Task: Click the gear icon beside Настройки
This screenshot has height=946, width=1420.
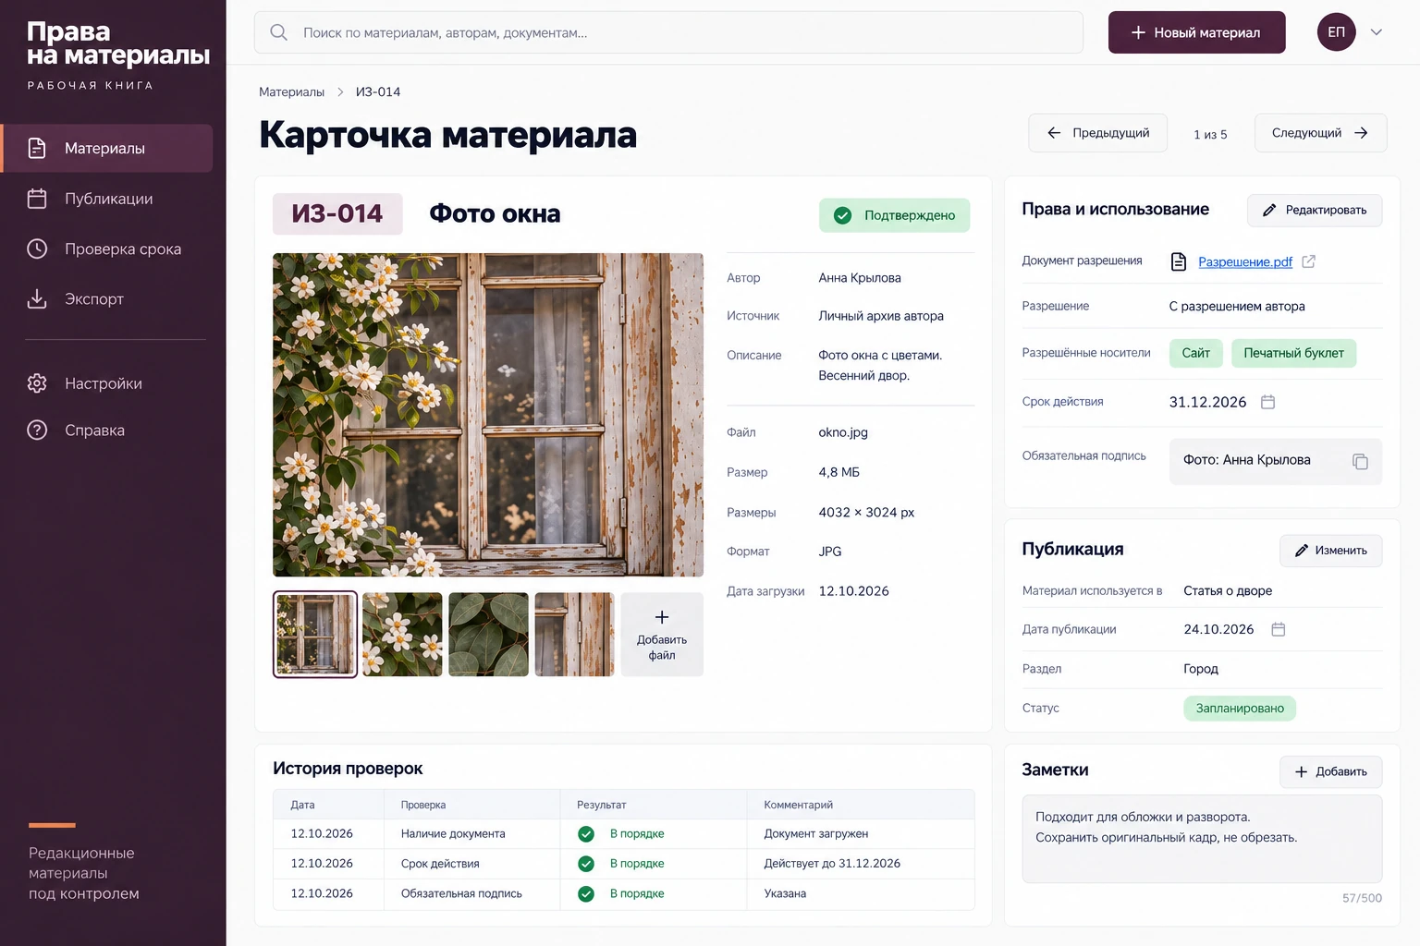Action: tap(37, 383)
